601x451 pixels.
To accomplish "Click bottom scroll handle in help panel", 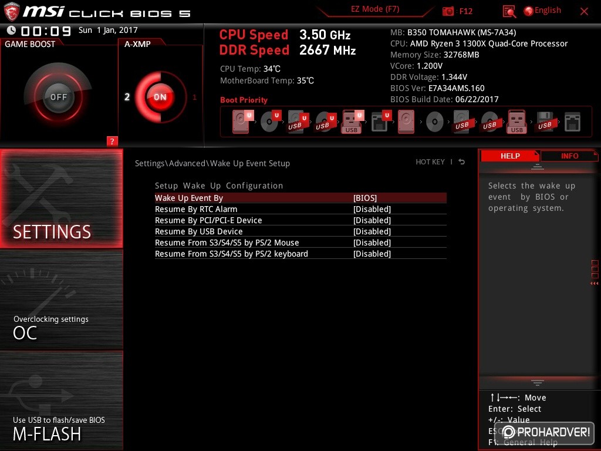I will coord(538,382).
